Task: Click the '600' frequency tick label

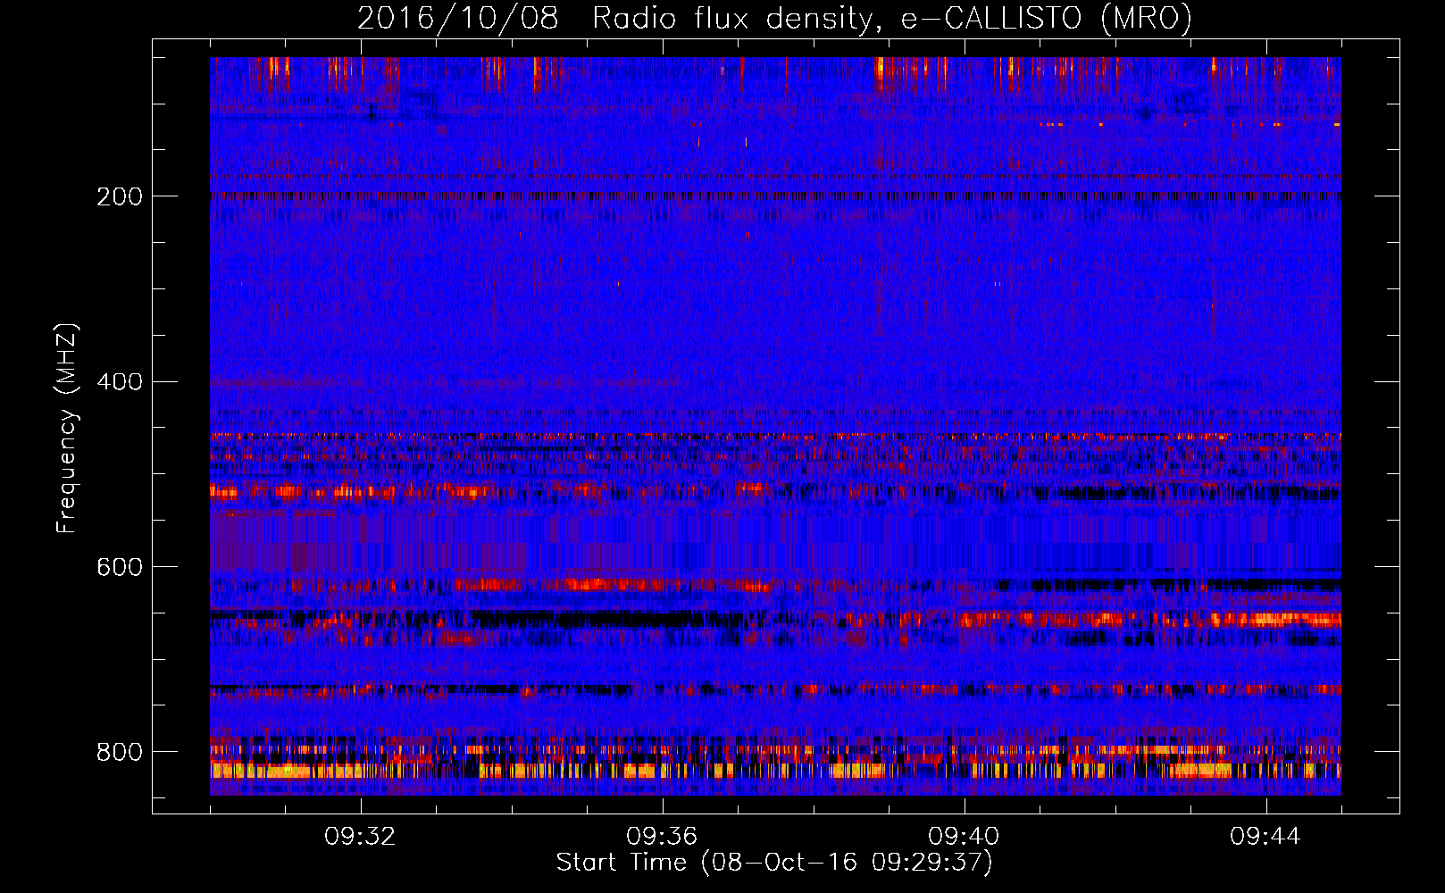Action: (120, 568)
